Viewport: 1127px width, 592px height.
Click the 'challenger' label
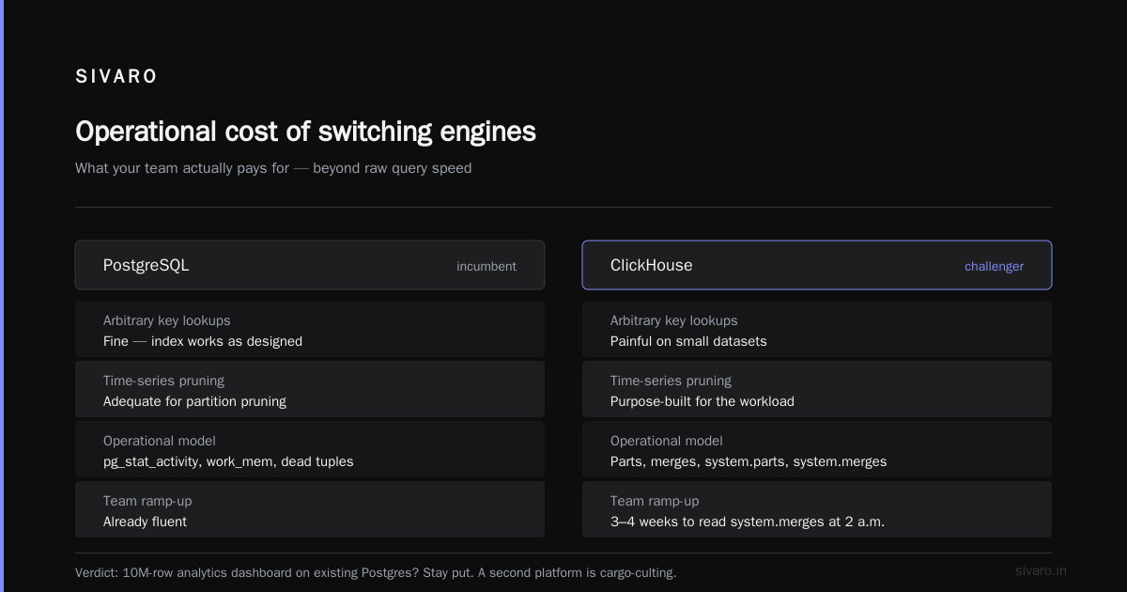coord(994,266)
